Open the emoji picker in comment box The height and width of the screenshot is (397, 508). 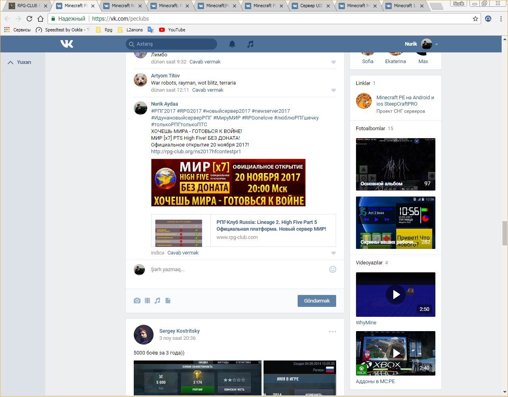pyautogui.click(x=333, y=269)
